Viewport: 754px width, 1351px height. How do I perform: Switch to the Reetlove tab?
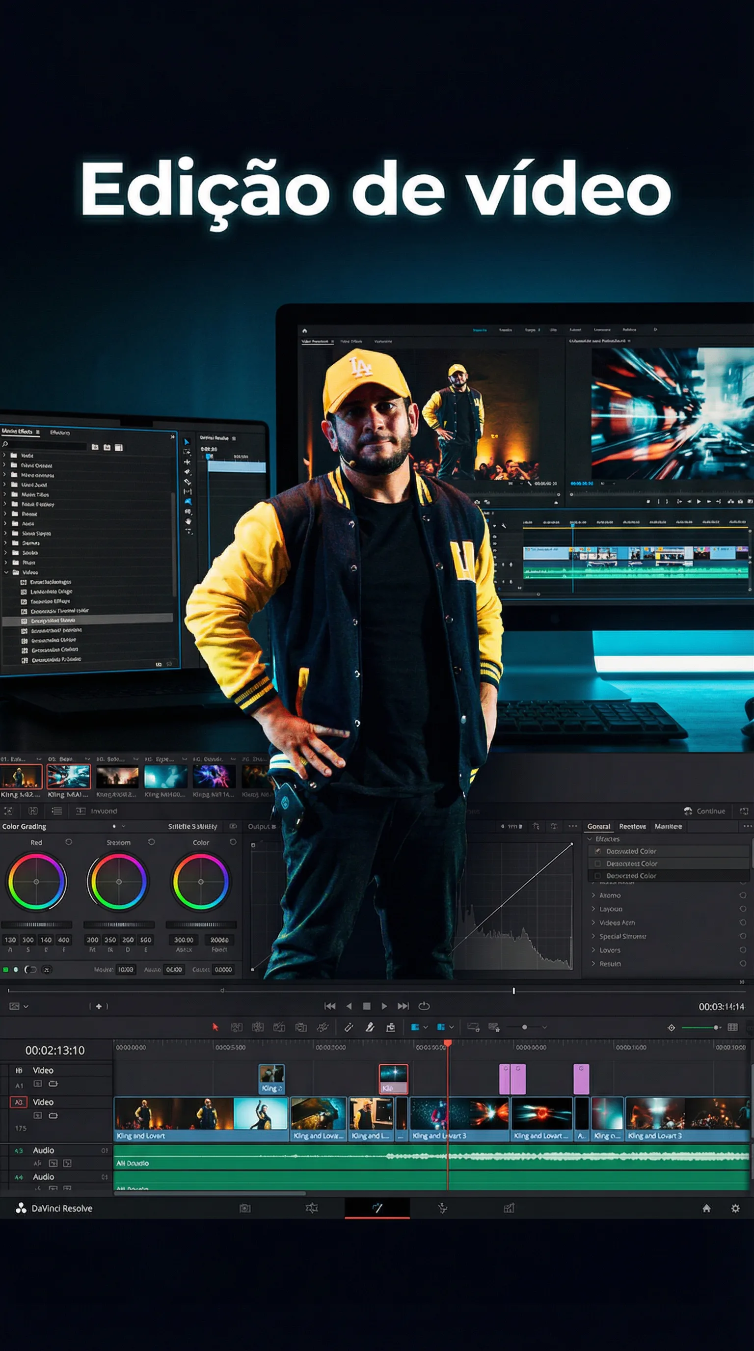click(x=632, y=827)
